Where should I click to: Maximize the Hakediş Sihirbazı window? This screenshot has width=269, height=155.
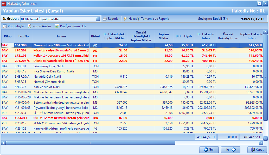(x=259, y=4)
